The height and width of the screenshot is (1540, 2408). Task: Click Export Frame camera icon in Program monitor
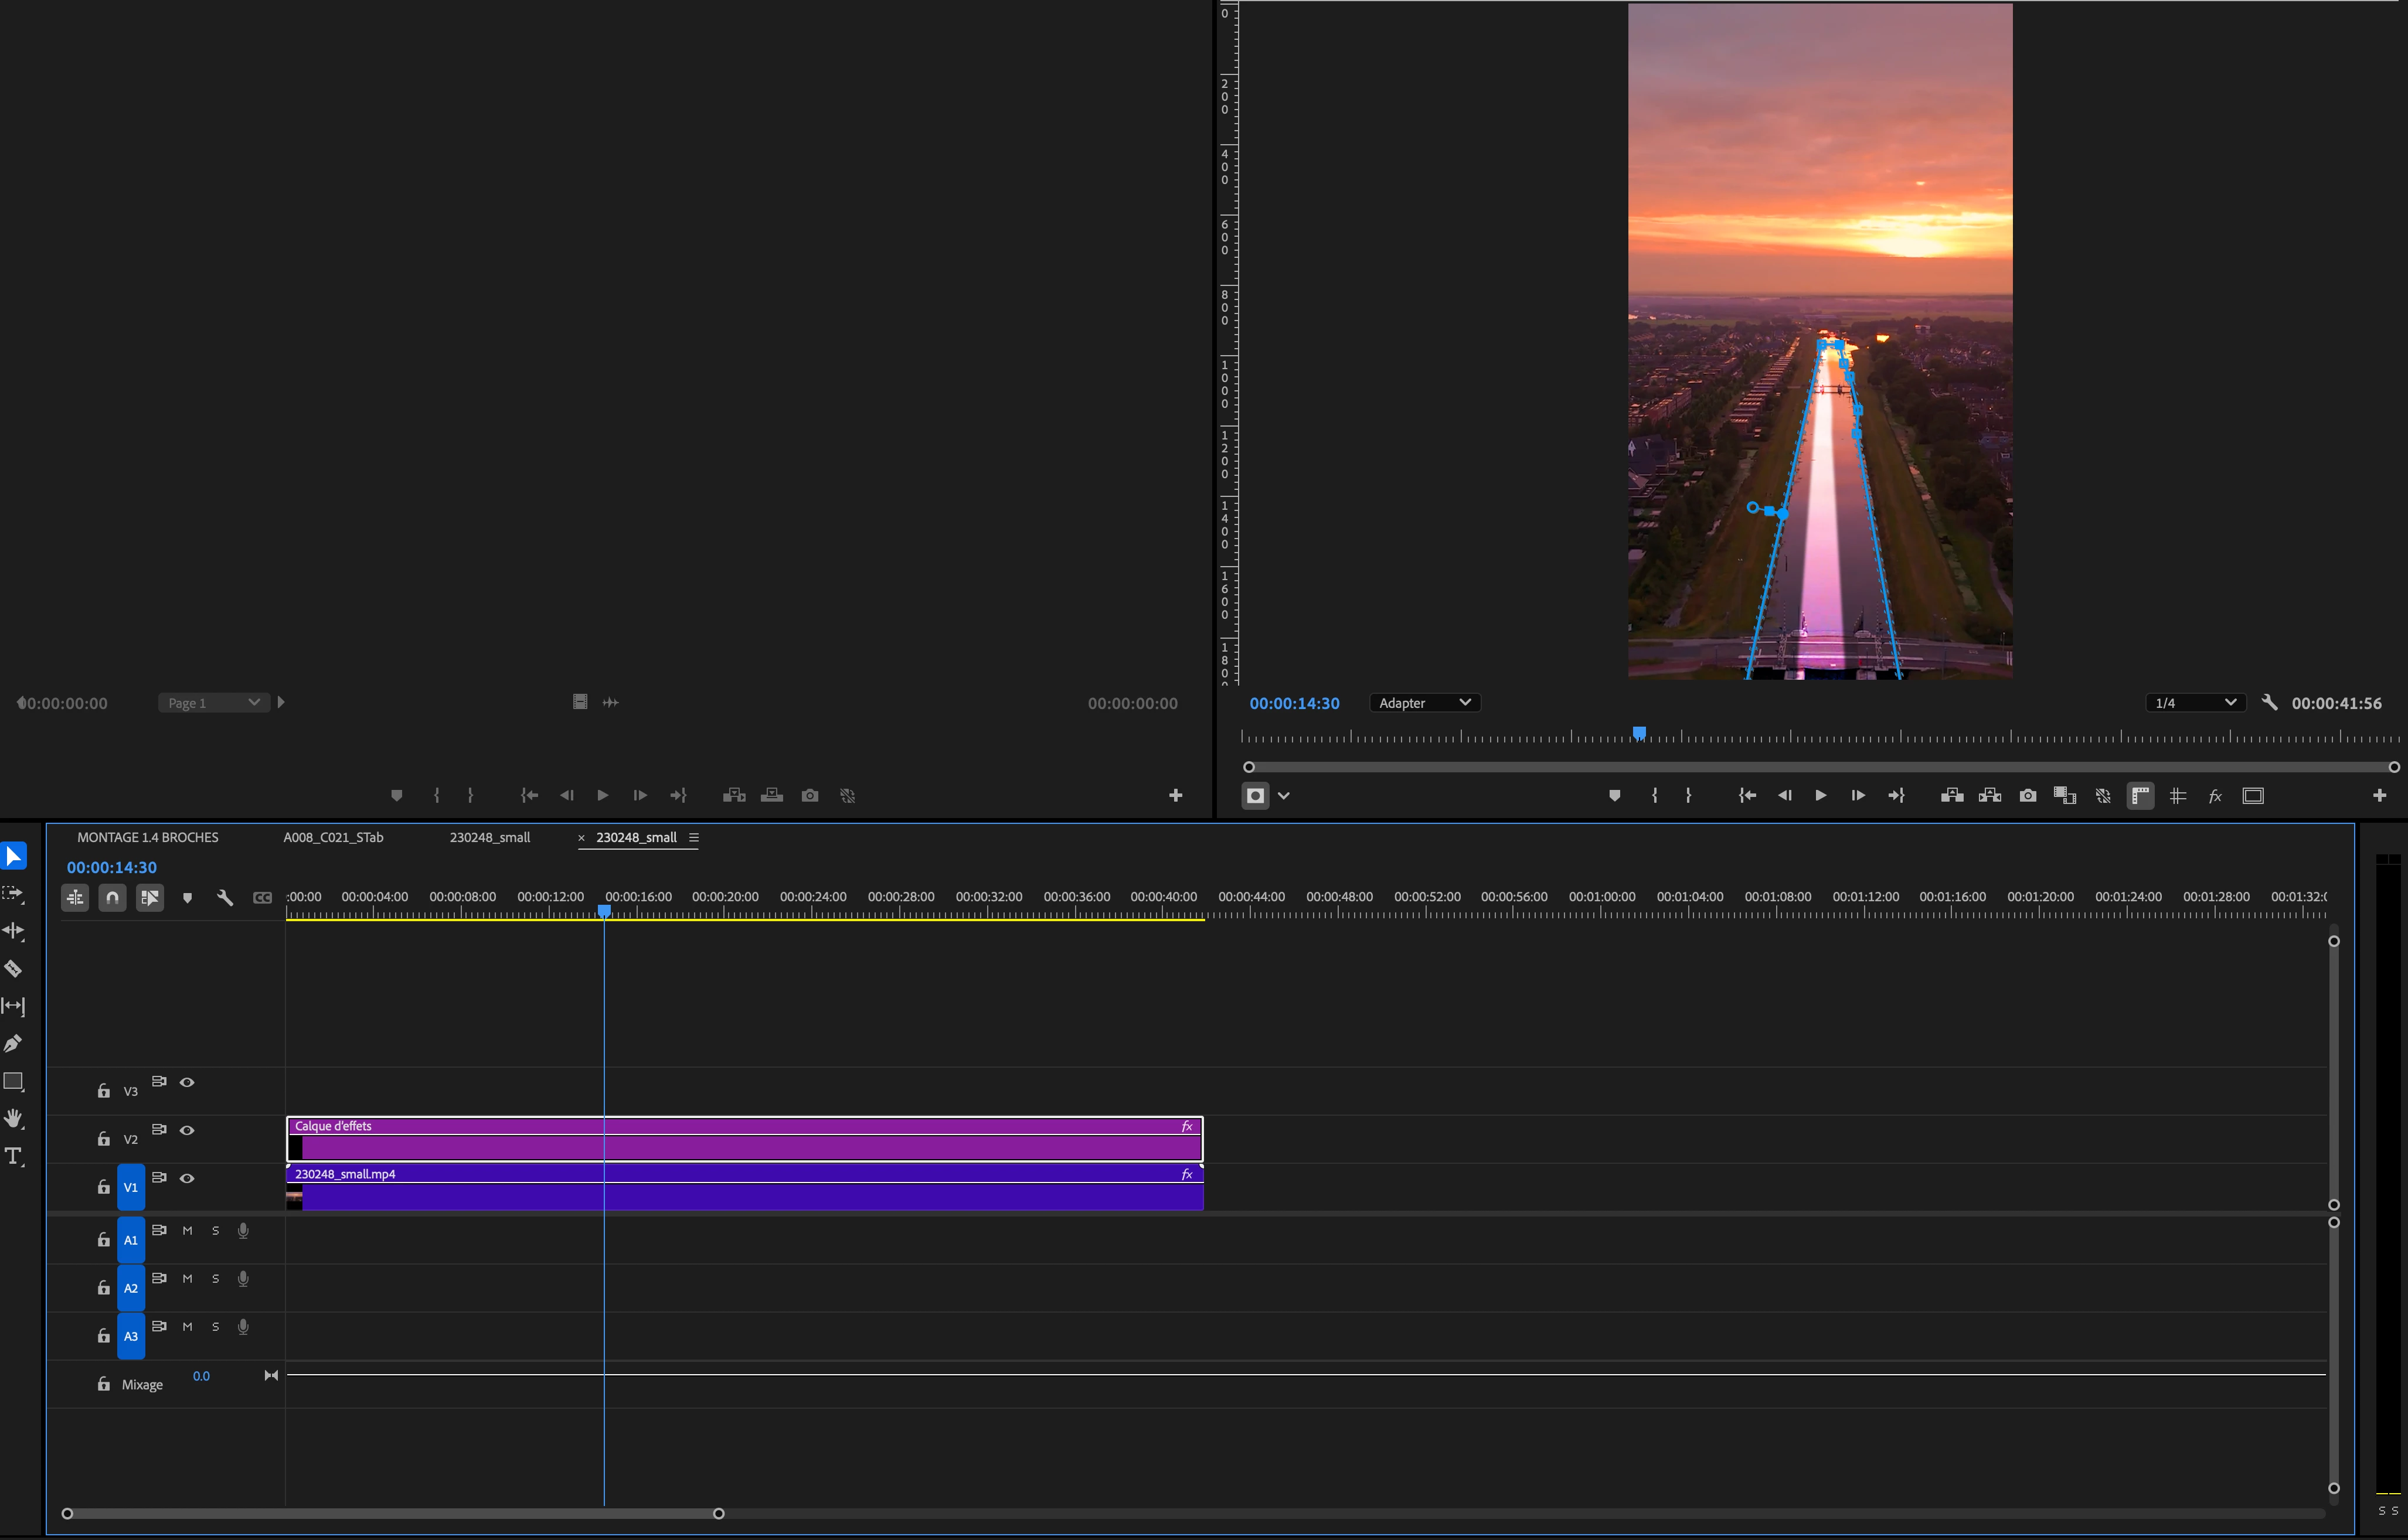(x=2027, y=796)
